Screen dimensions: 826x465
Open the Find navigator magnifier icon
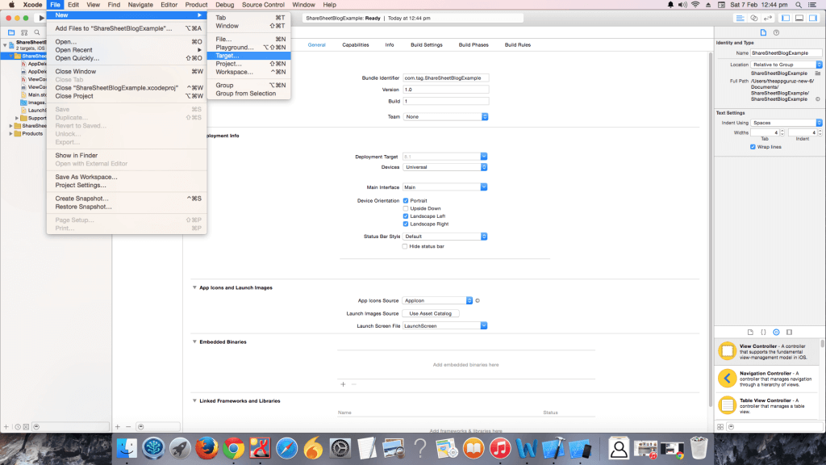coord(37,32)
